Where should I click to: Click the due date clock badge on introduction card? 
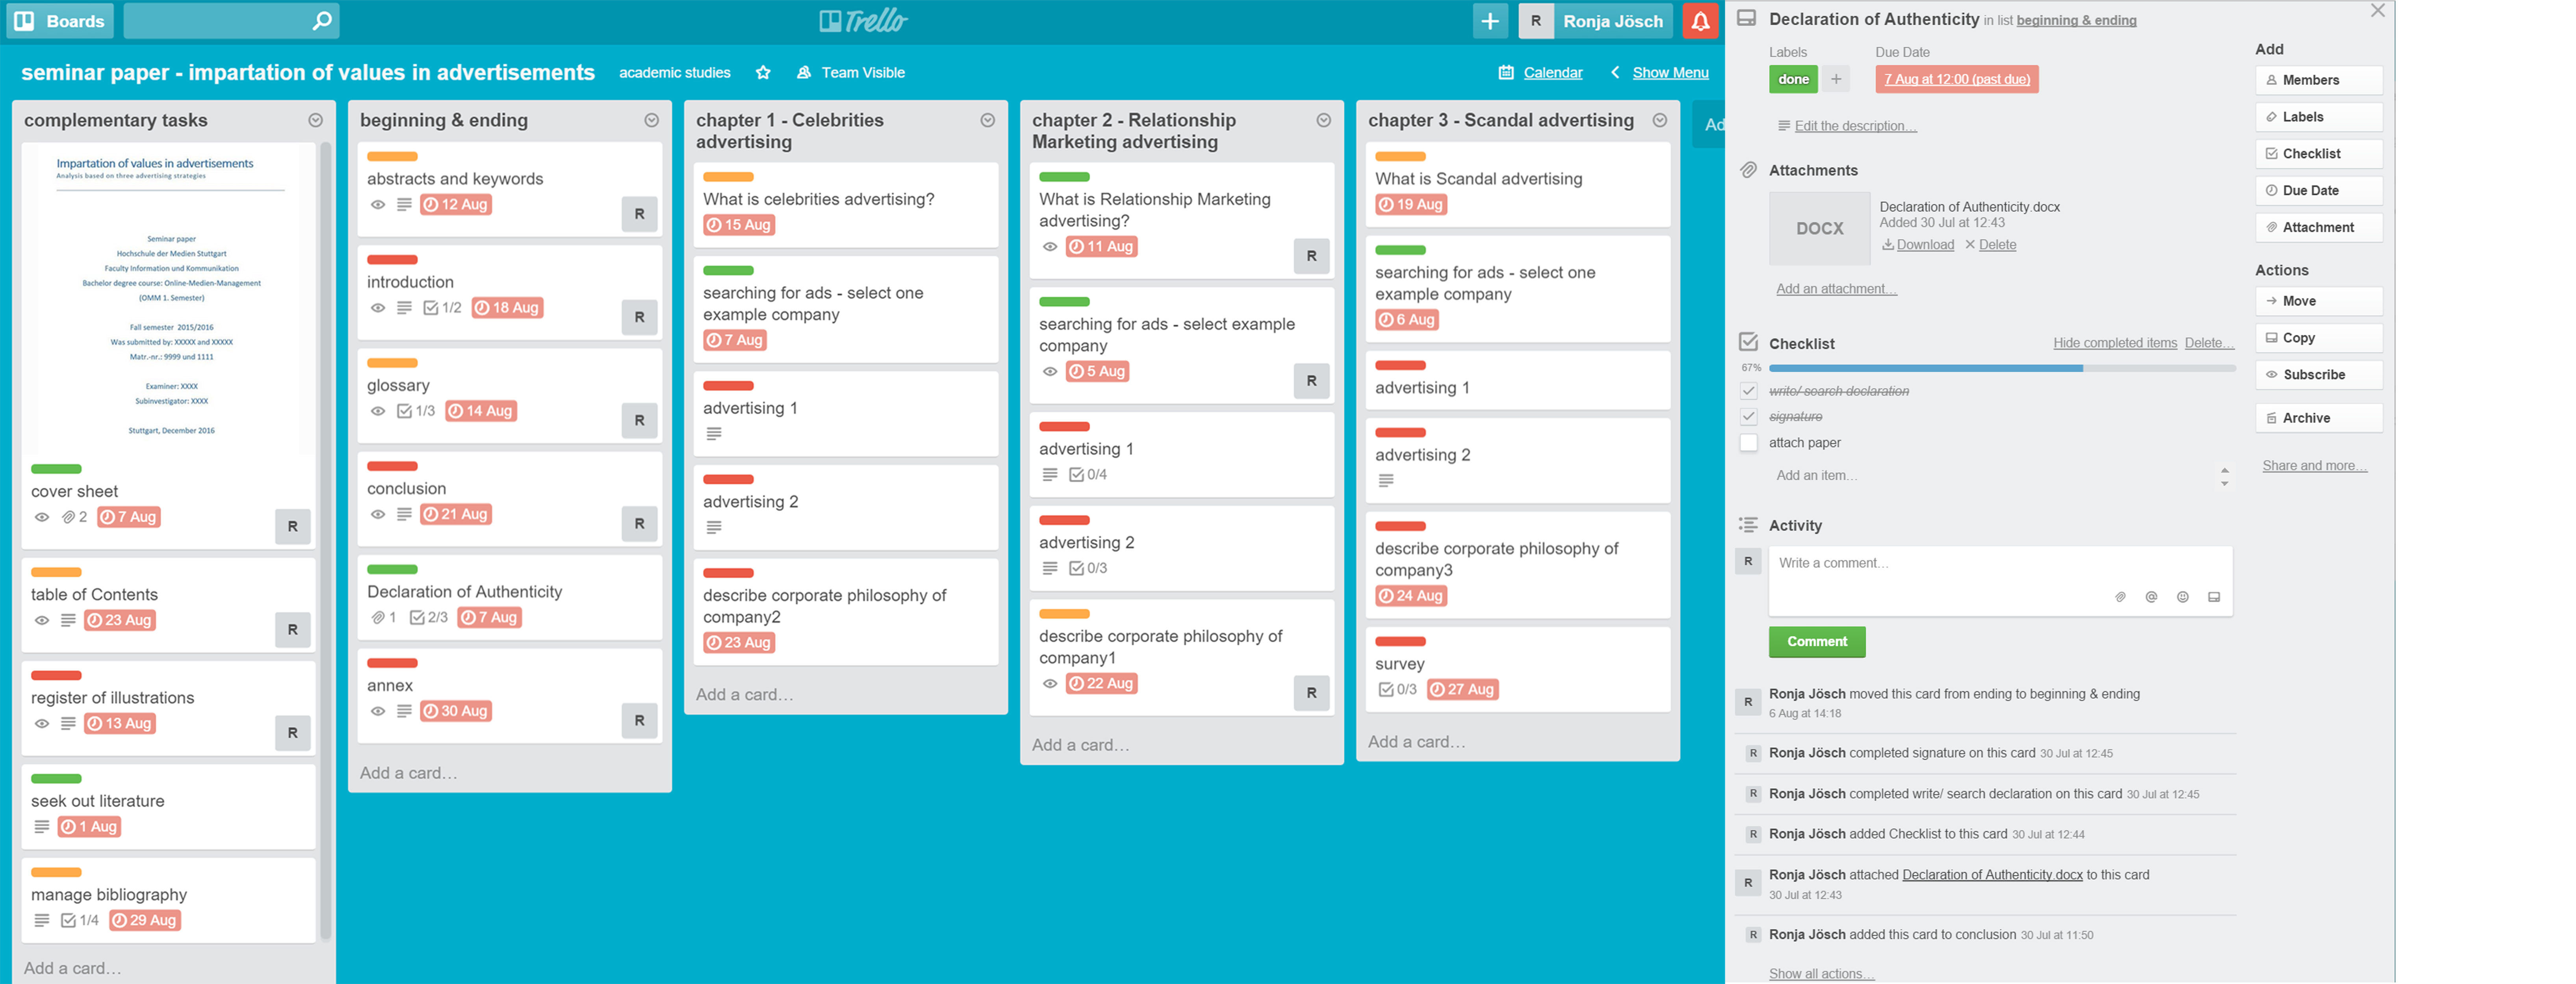coord(508,308)
